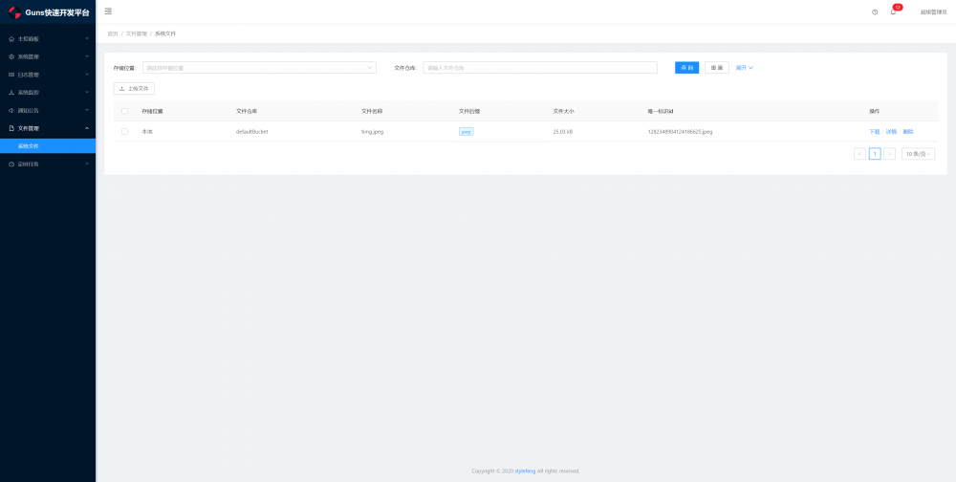Open the notification bell icon
956x482 pixels.
[893, 11]
